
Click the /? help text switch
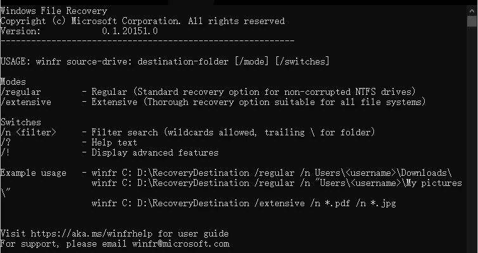[x=5, y=142]
